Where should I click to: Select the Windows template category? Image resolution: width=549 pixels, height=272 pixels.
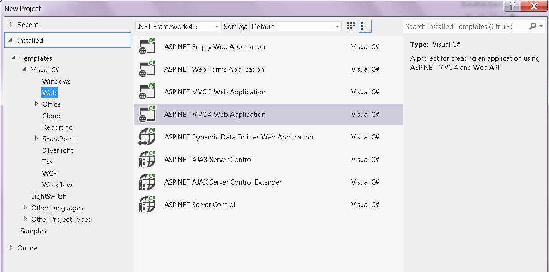click(x=56, y=81)
